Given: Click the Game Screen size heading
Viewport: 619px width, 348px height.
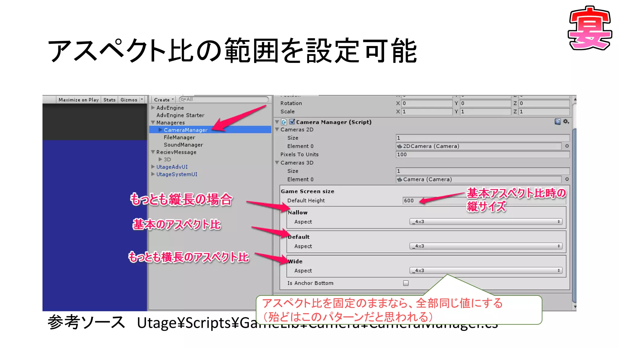Looking at the screenshot, I should (307, 191).
